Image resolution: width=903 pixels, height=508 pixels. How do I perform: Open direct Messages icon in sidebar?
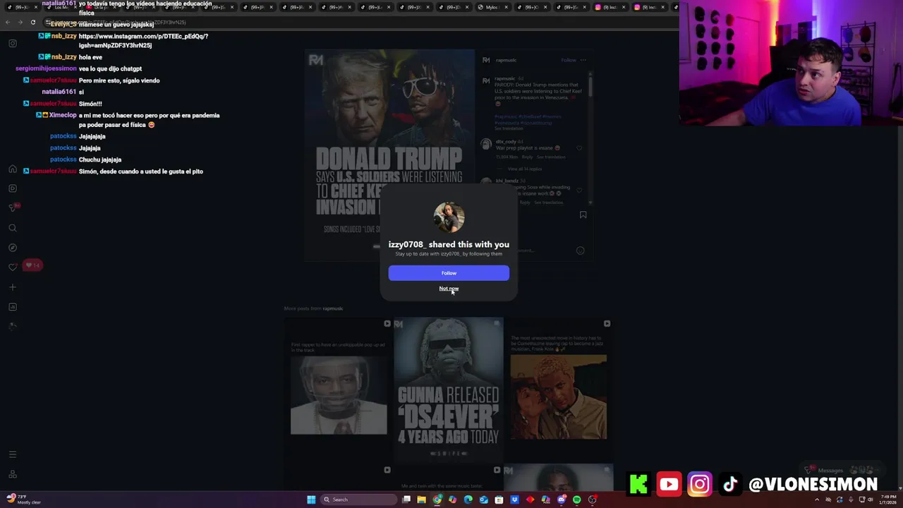click(x=13, y=207)
